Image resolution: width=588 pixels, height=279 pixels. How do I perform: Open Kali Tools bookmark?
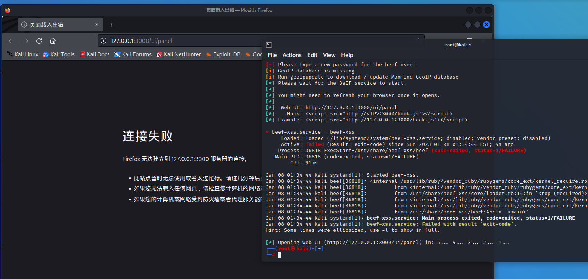tap(59, 54)
